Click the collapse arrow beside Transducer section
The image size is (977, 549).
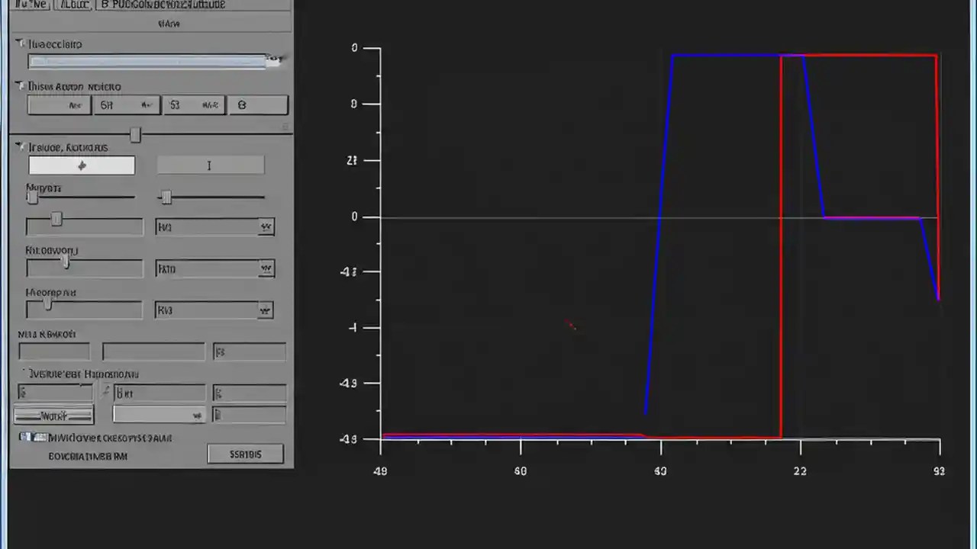[20, 43]
